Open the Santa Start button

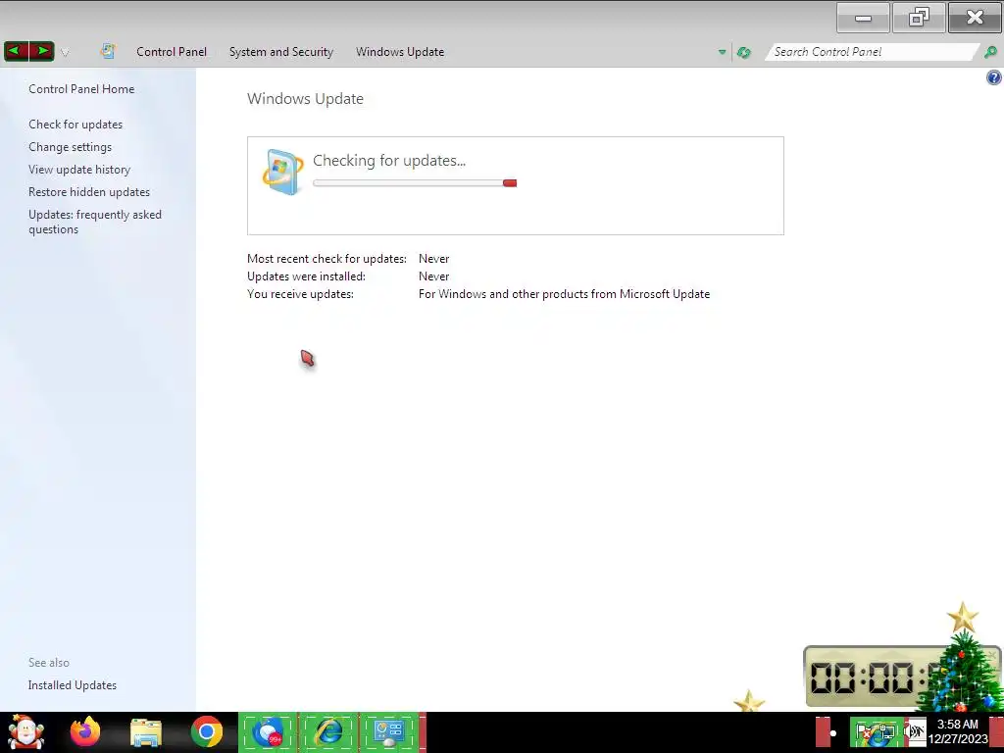click(x=25, y=731)
